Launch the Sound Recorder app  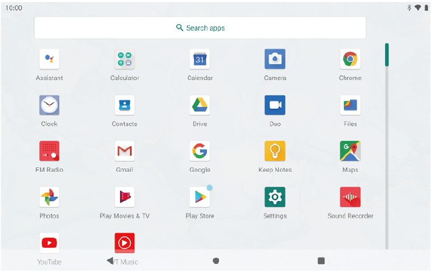point(350,197)
